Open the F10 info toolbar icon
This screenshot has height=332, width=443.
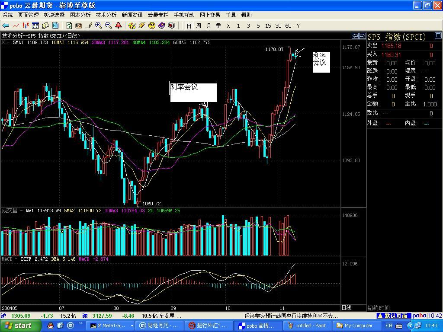(x=55, y=26)
